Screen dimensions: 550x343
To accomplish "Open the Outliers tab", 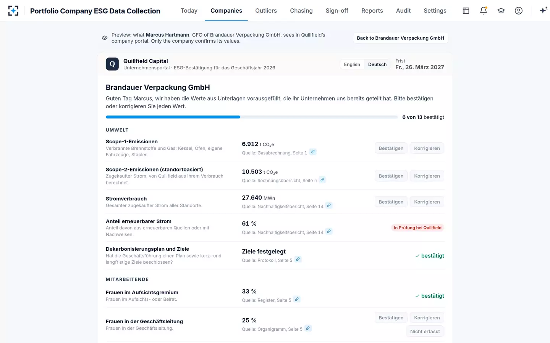I will pos(266,11).
